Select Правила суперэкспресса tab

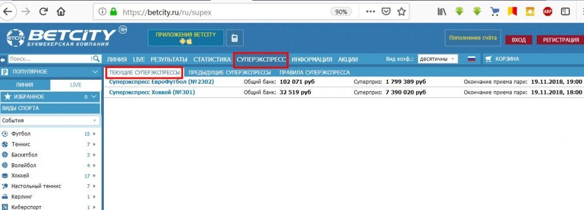click(315, 72)
